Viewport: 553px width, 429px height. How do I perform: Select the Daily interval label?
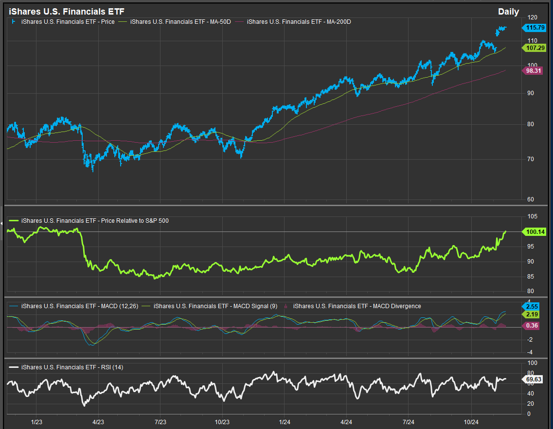(x=508, y=12)
